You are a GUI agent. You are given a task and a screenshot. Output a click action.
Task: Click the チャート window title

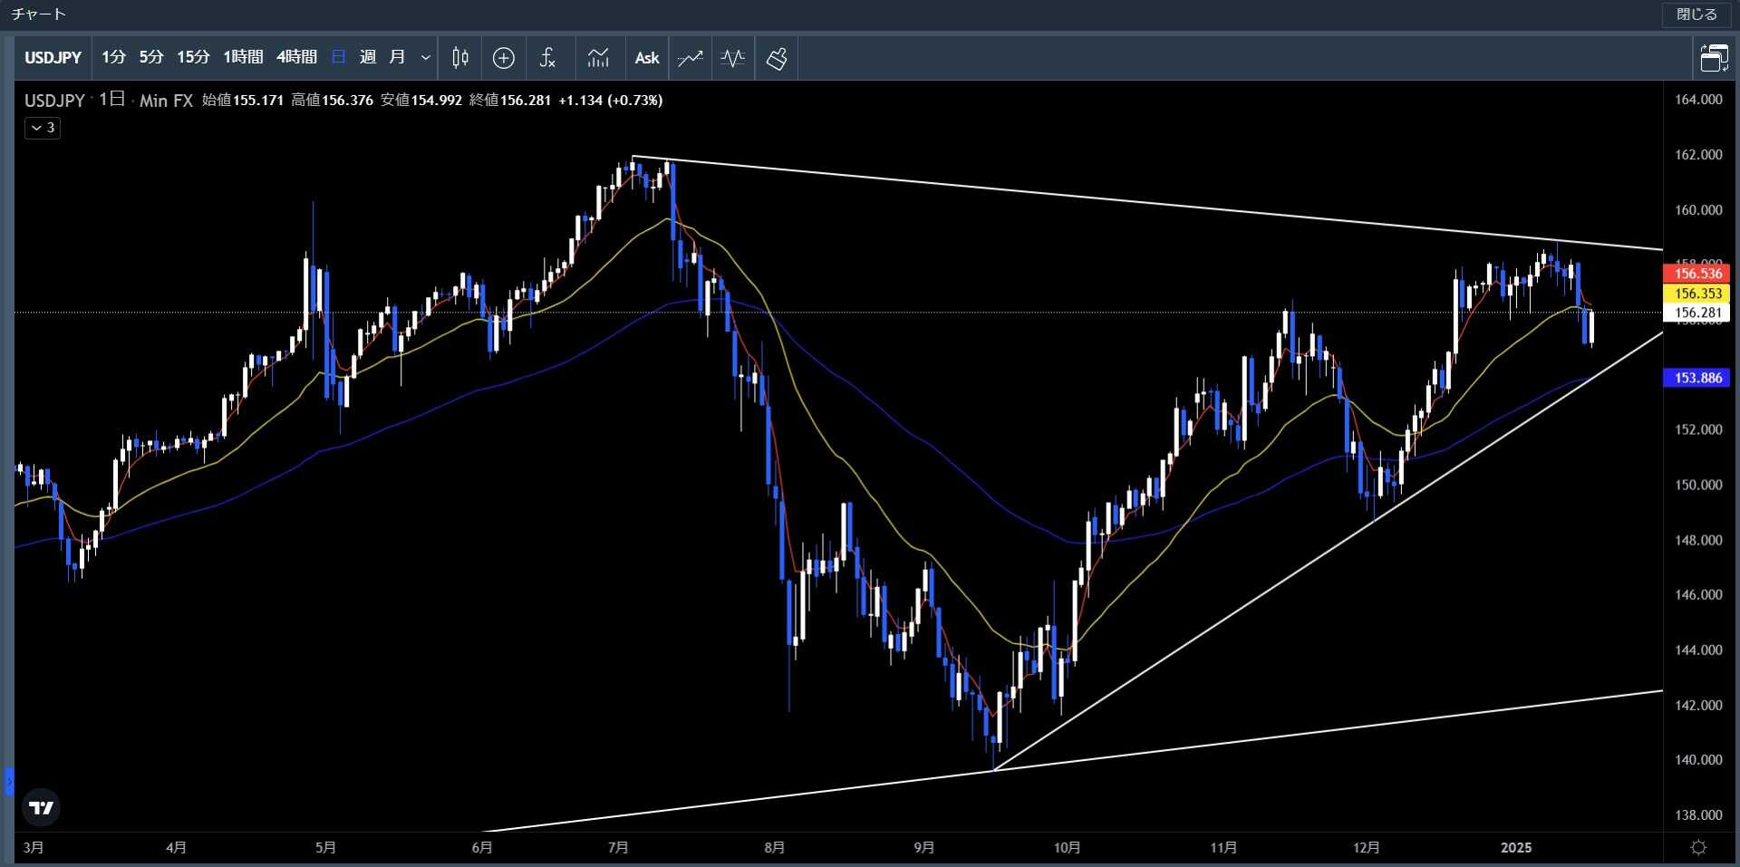click(x=38, y=14)
